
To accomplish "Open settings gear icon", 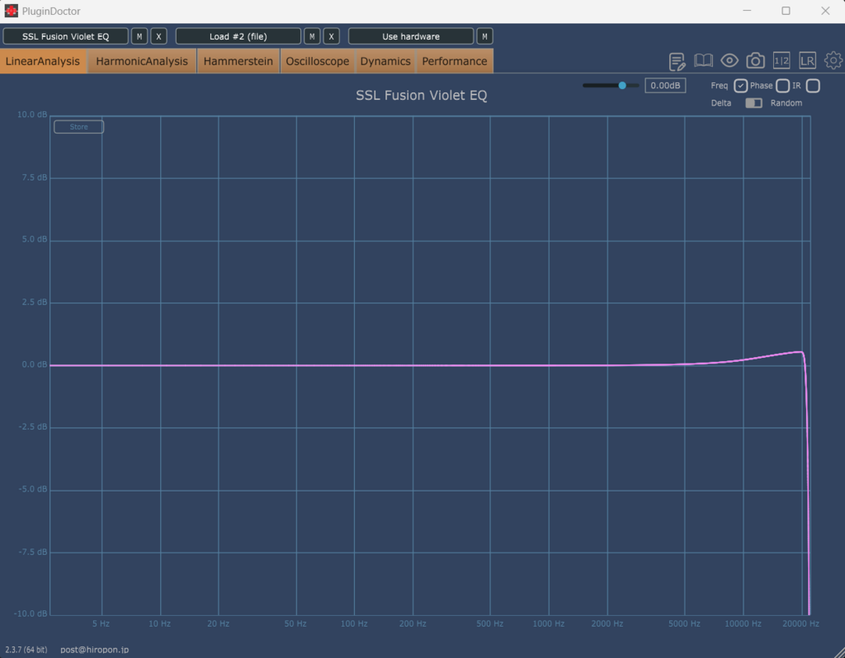I will point(833,60).
